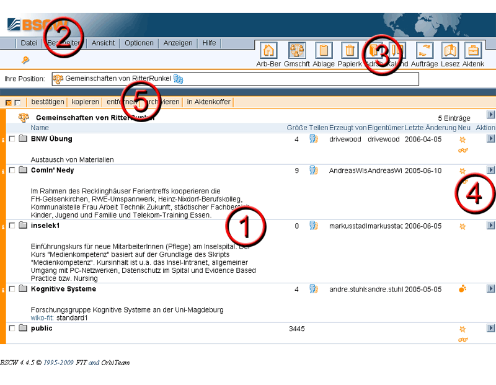The height and width of the screenshot is (385, 496).
Task: Click the Ihre Position path field
Action: pyautogui.click(x=236, y=79)
